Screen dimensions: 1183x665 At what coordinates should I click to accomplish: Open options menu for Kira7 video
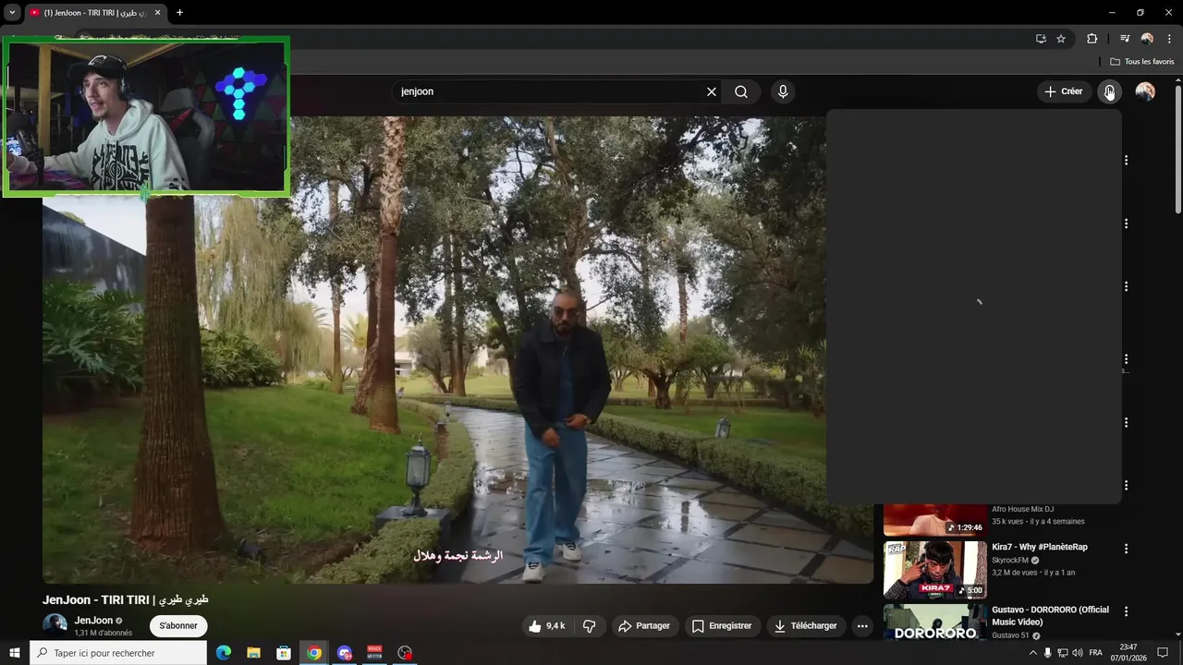point(1126,549)
